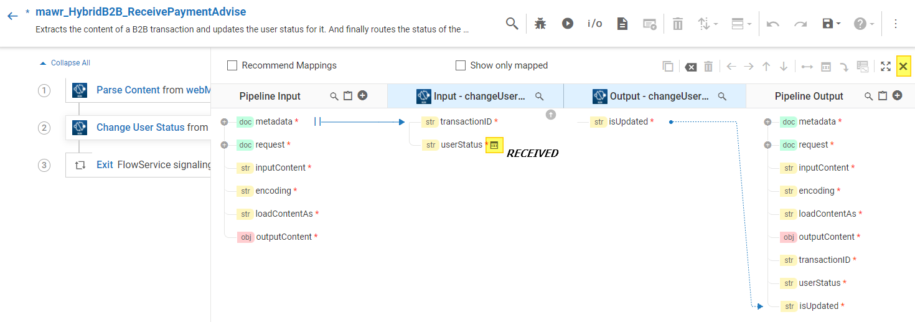
Task: Enable Recommend Mappings checkbox
Action: (232, 65)
